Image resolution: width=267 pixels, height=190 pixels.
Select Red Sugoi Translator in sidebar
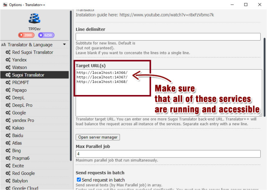click(x=33, y=52)
